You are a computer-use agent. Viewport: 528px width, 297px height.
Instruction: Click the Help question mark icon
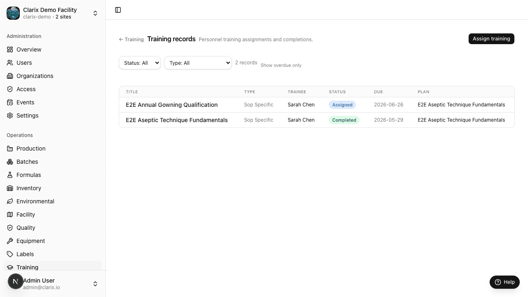(498, 282)
